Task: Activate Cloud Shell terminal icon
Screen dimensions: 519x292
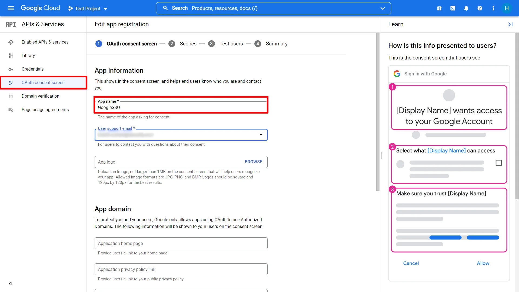Action: tap(453, 8)
